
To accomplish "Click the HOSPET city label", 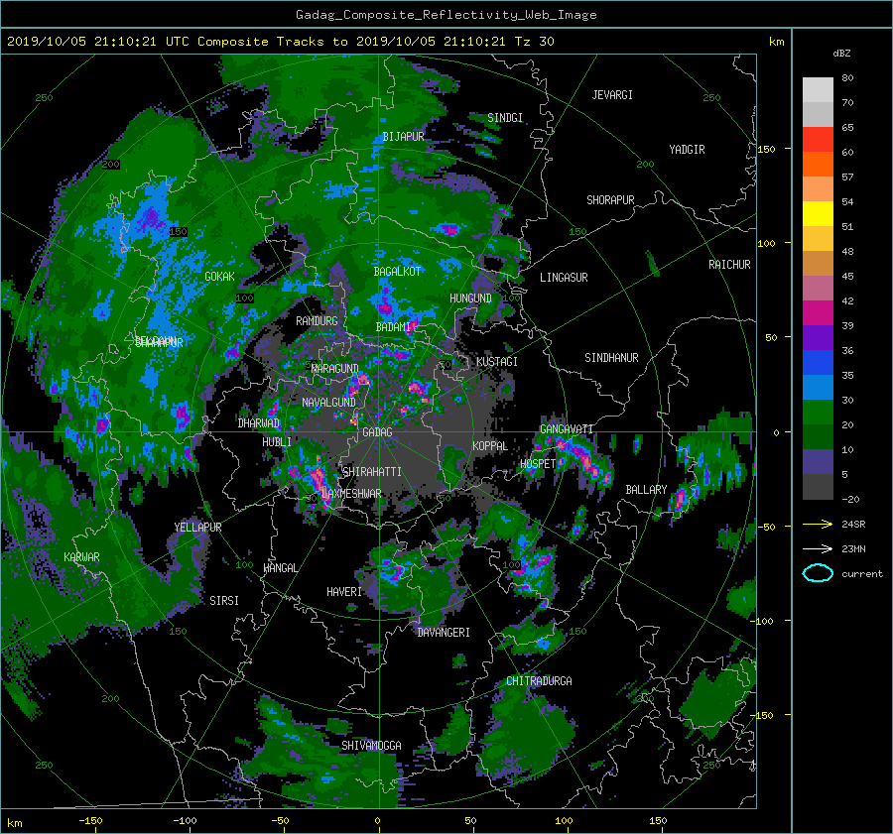I will (x=538, y=464).
